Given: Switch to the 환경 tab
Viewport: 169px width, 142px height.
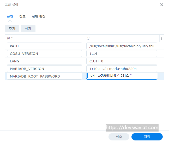Looking at the screenshot, I should [10, 17].
